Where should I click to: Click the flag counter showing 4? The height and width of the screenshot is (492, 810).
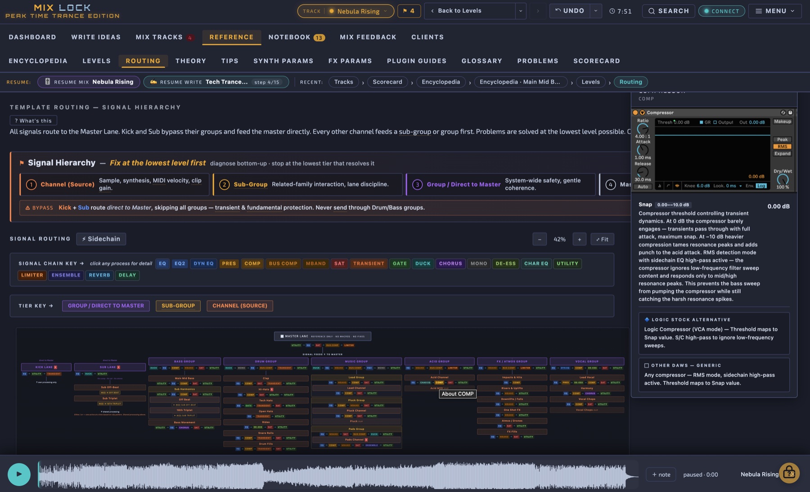click(x=409, y=11)
